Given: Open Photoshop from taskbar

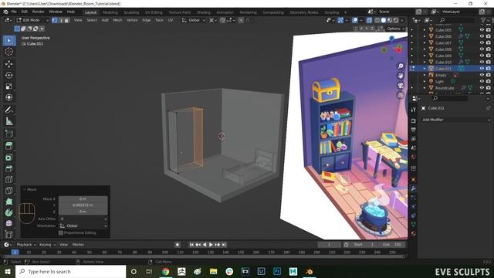Looking at the screenshot, I should (x=277, y=271).
